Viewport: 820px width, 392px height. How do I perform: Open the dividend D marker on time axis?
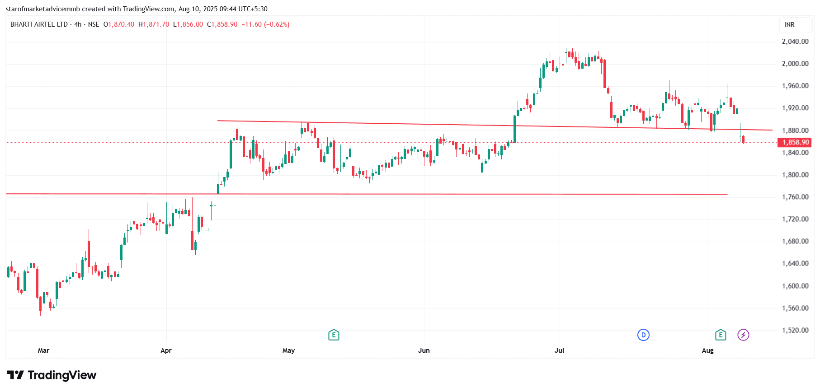[x=643, y=335]
